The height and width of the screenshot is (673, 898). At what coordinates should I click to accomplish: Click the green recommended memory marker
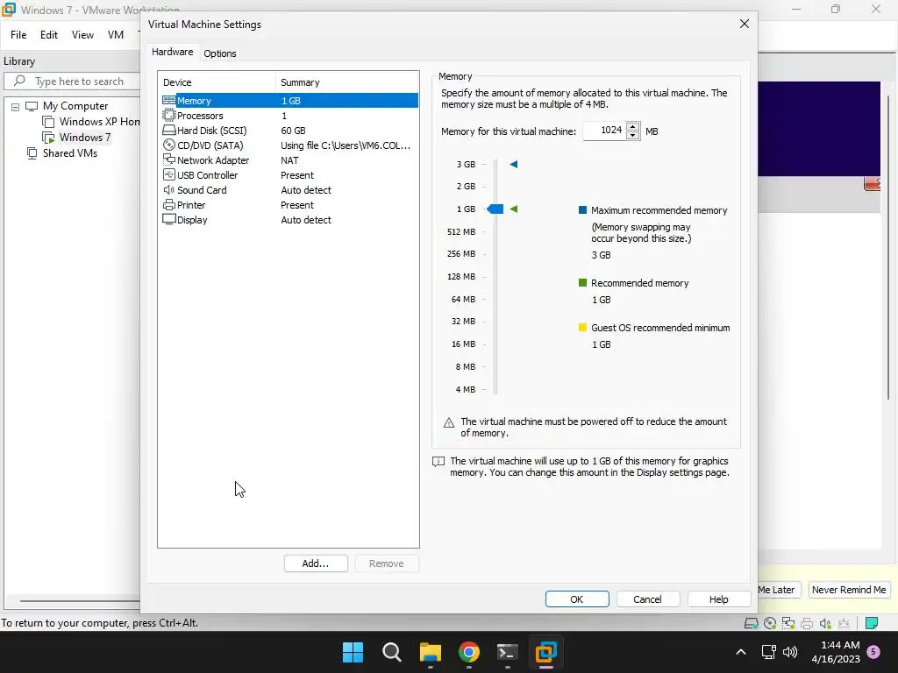click(514, 209)
